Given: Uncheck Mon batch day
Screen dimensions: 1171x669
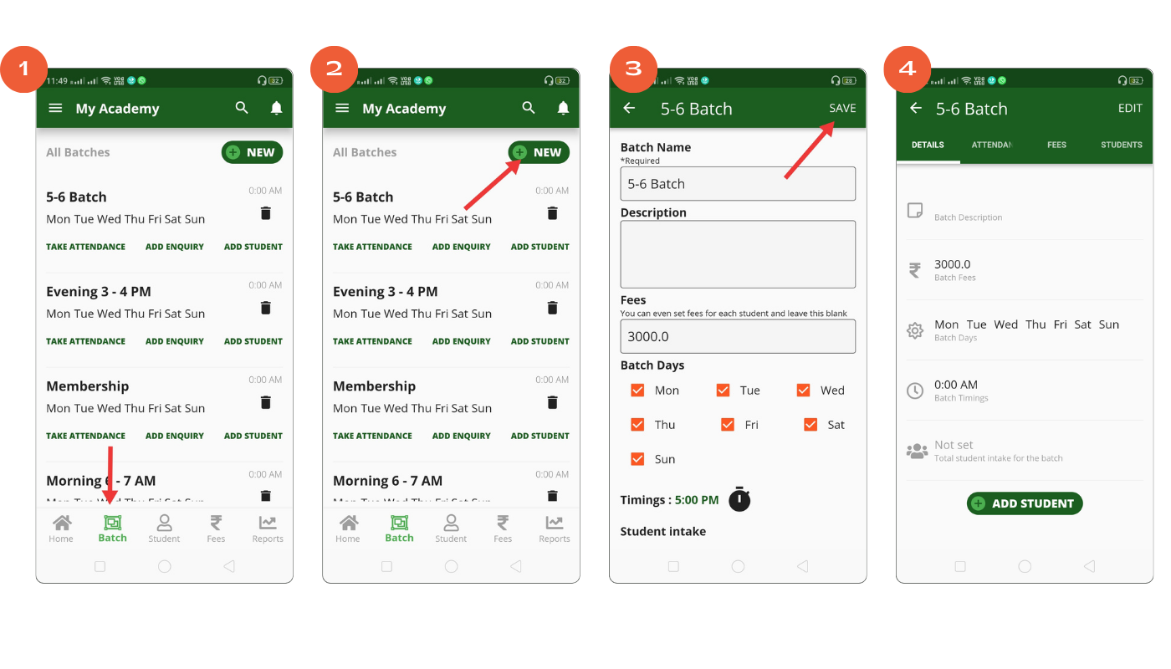Looking at the screenshot, I should pyautogui.click(x=637, y=391).
